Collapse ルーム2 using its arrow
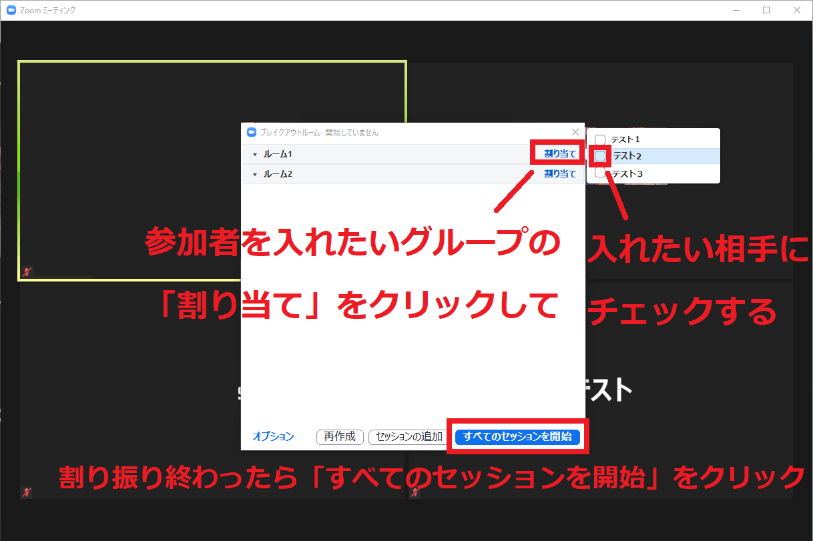Image resolution: width=813 pixels, height=541 pixels. click(x=255, y=174)
